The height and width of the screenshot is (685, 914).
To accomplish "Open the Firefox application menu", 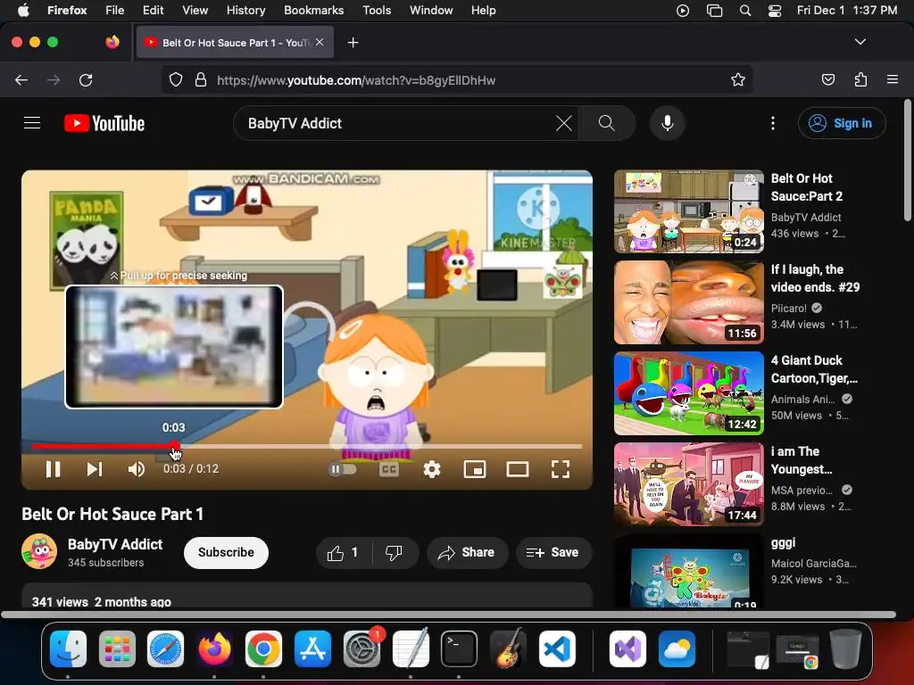I will point(893,79).
